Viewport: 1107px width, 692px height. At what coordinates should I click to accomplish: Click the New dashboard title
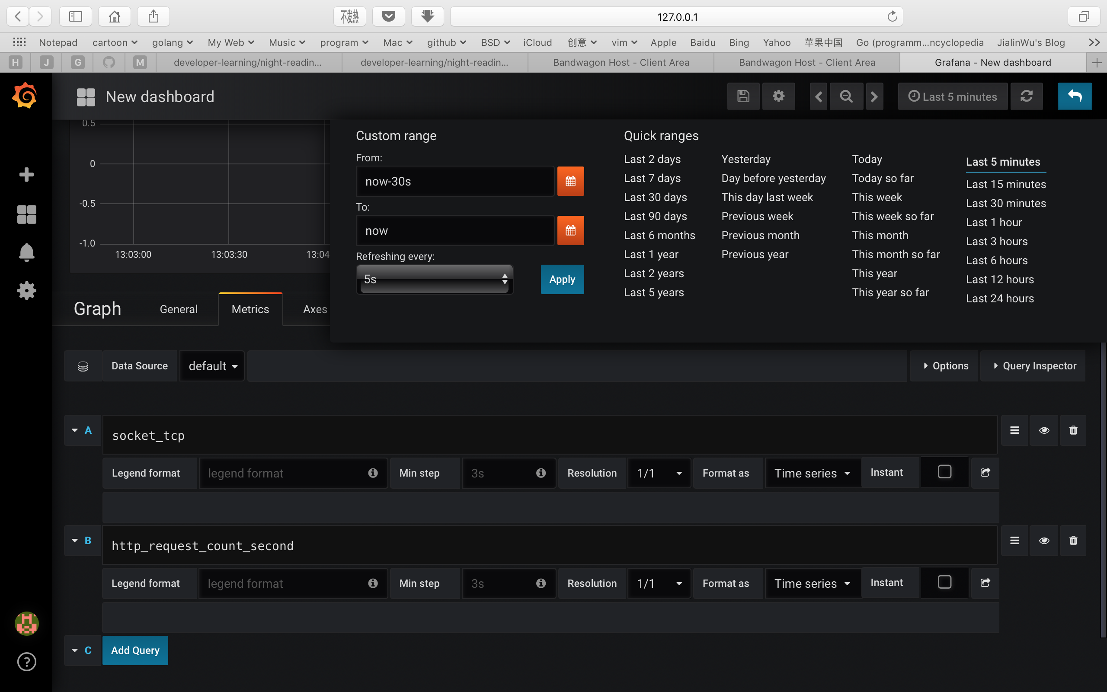(160, 96)
